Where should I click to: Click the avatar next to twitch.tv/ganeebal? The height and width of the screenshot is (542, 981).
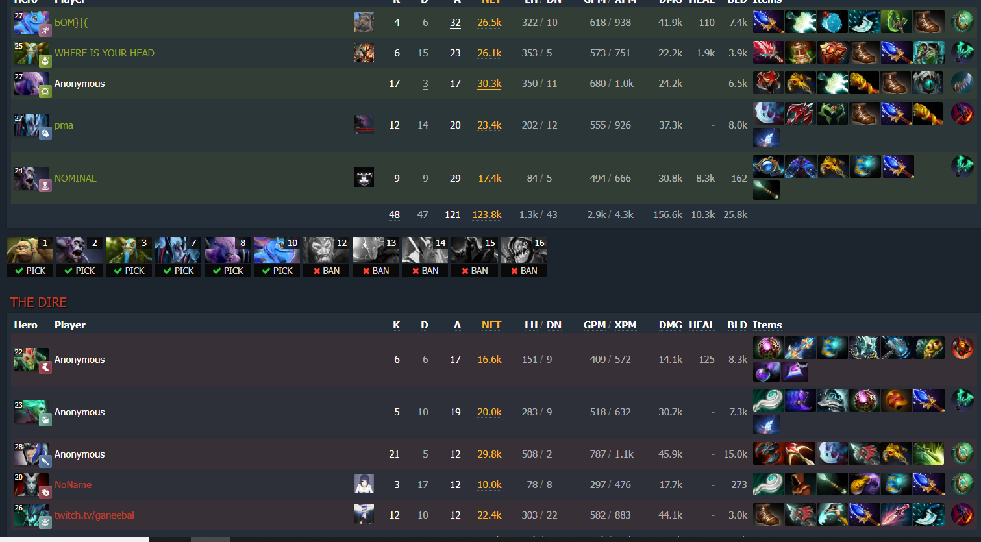364,514
